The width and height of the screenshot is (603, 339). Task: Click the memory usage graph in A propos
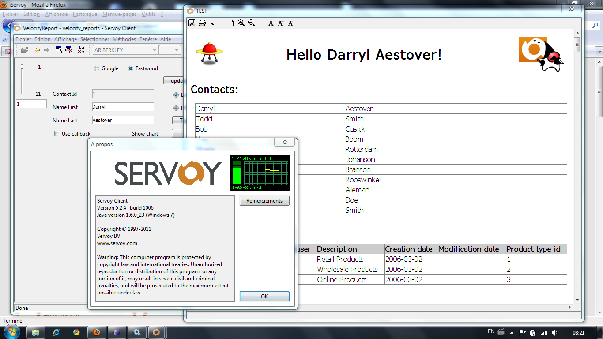click(x=260, y=173)
